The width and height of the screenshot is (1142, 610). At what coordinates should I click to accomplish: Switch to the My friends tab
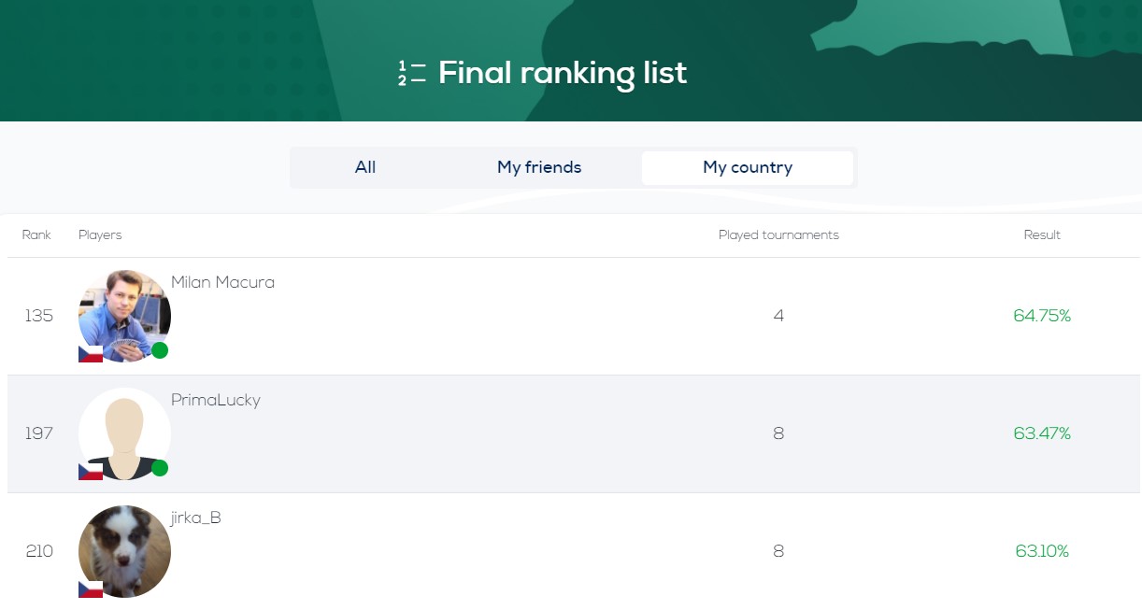point(539,167)
